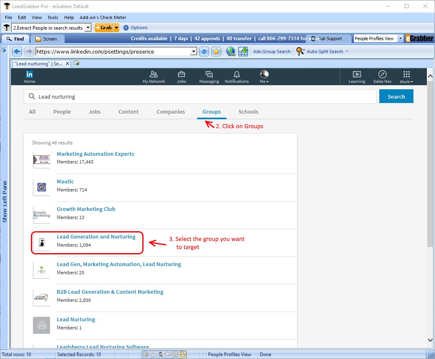Select the People search filter tab
The height and width of the screenshot is (359, 435).
(62, 112)
